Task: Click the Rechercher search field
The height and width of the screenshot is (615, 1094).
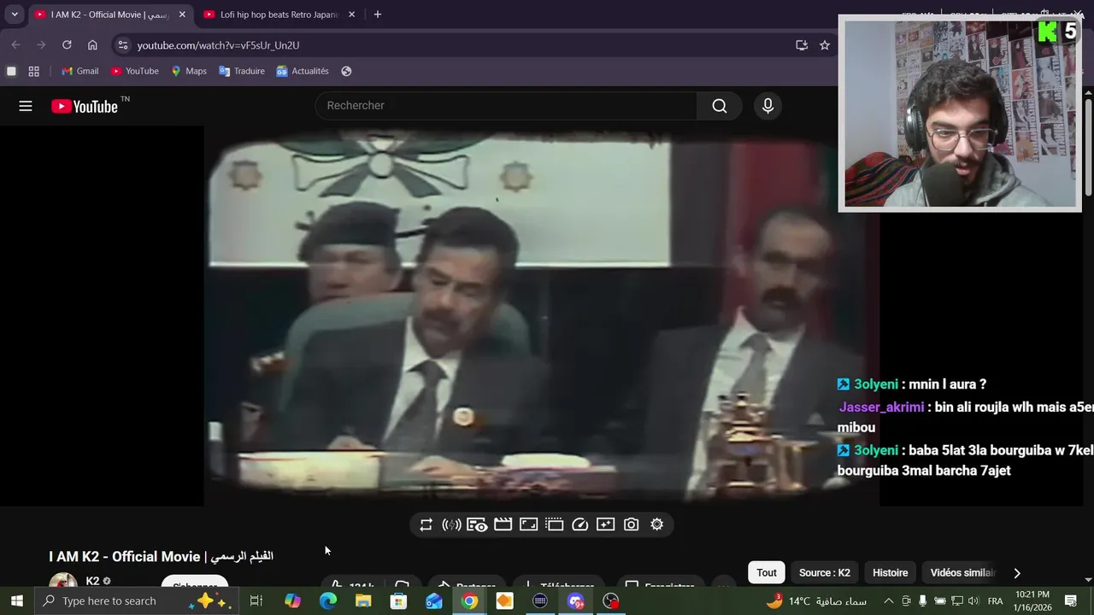Action: click(x=506, y=106)
